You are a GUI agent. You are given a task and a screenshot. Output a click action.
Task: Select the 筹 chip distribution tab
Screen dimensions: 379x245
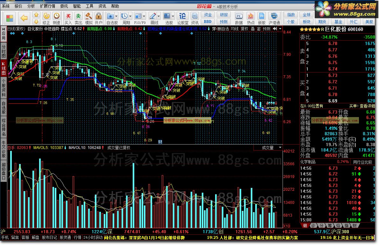pos(330,226)
